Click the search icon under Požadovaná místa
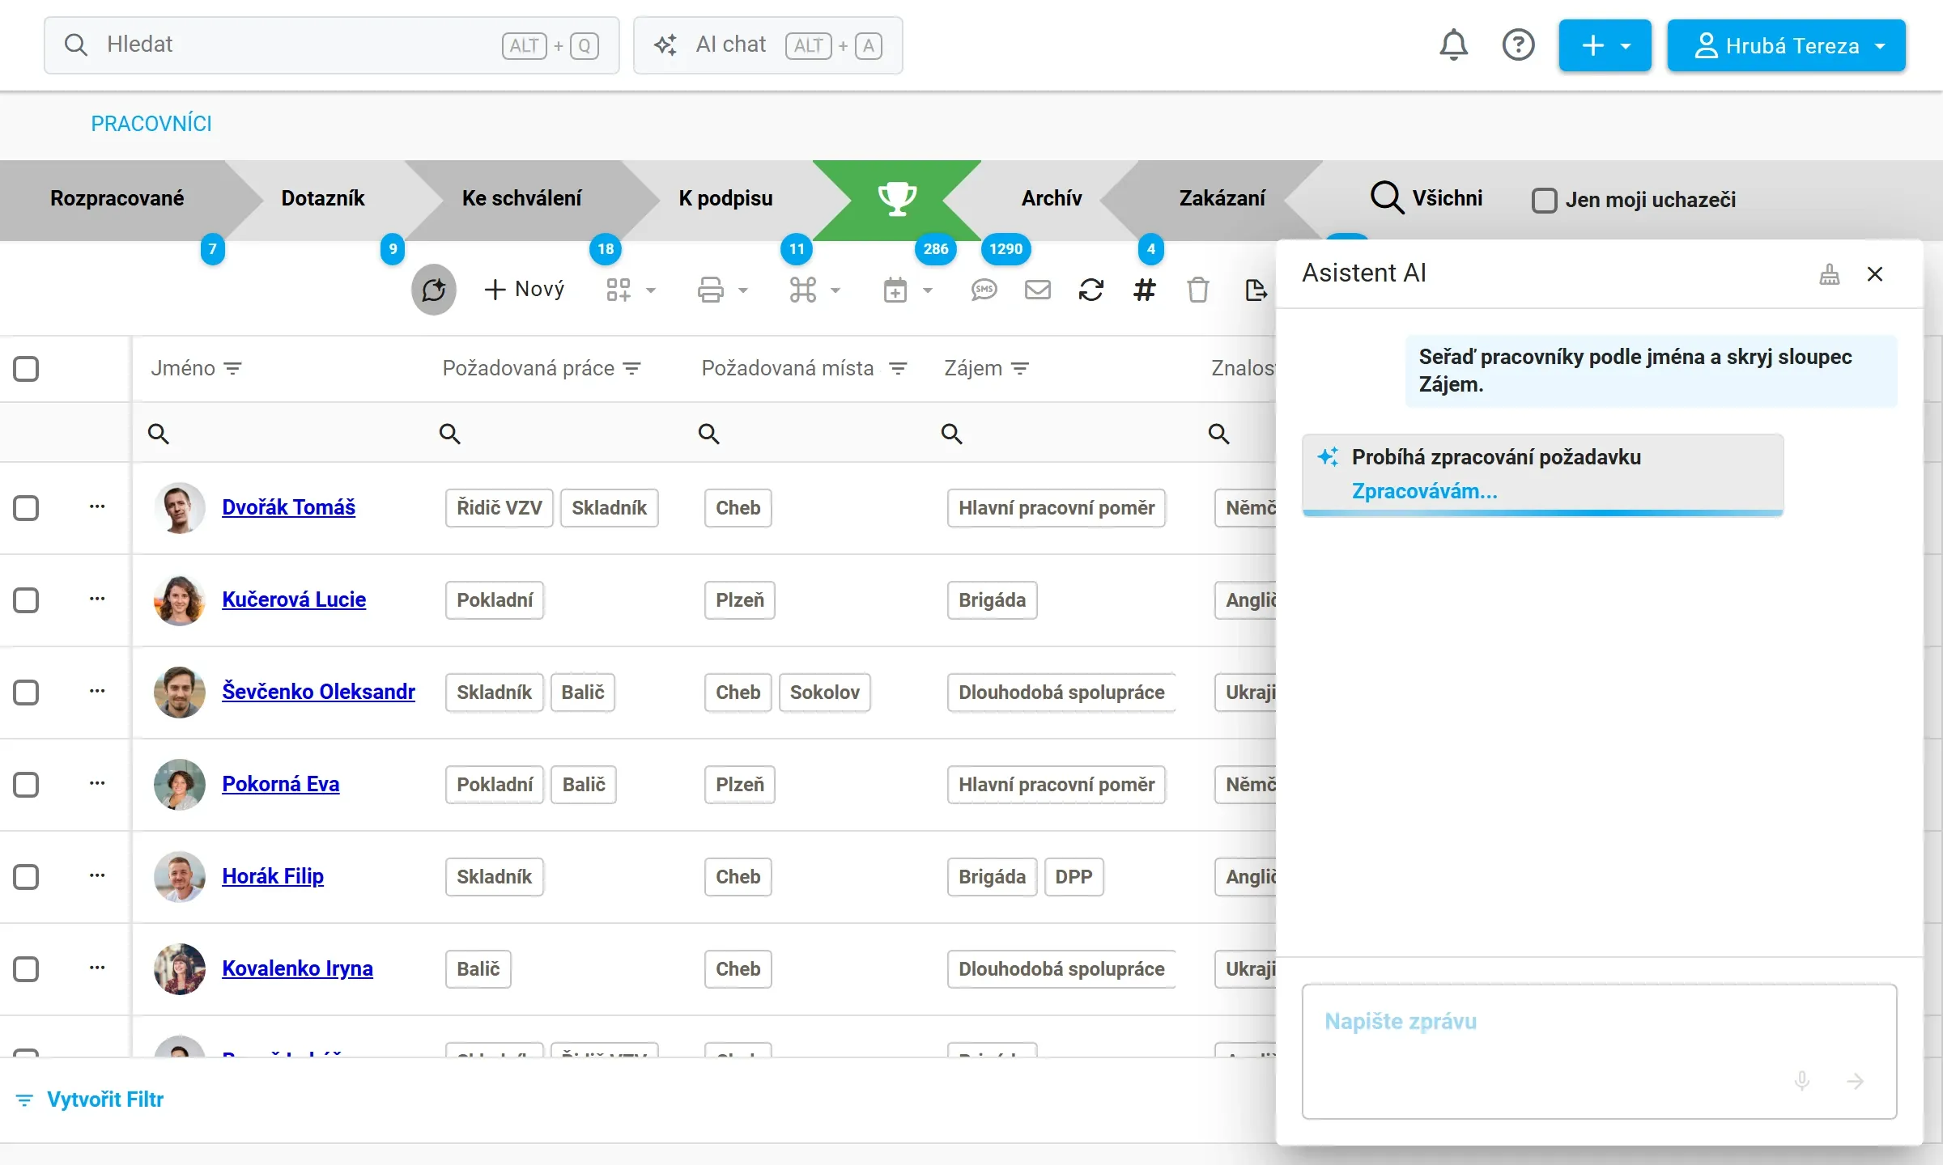1943x1165 pixels. click(x=709, y=434)
